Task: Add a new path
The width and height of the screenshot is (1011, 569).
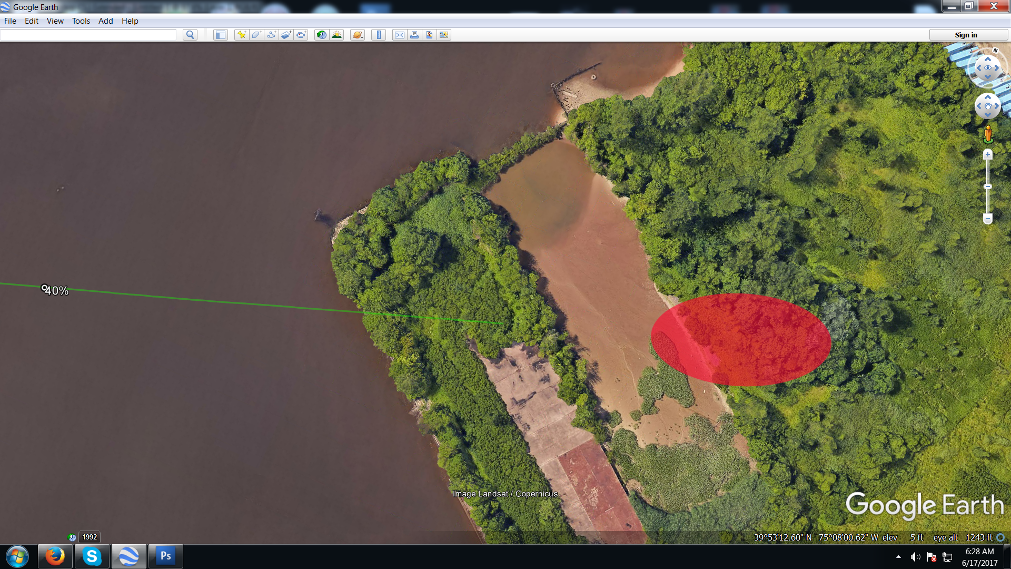Action: pos(272,35)
